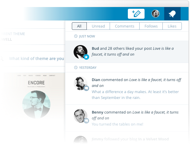
Task: Show the Comments tab
Action: coord(125,26)
